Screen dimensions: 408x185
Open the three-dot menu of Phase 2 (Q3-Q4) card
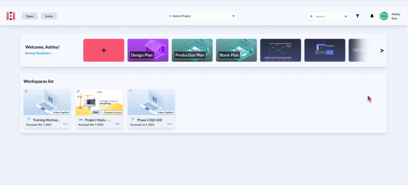(169, 124)
